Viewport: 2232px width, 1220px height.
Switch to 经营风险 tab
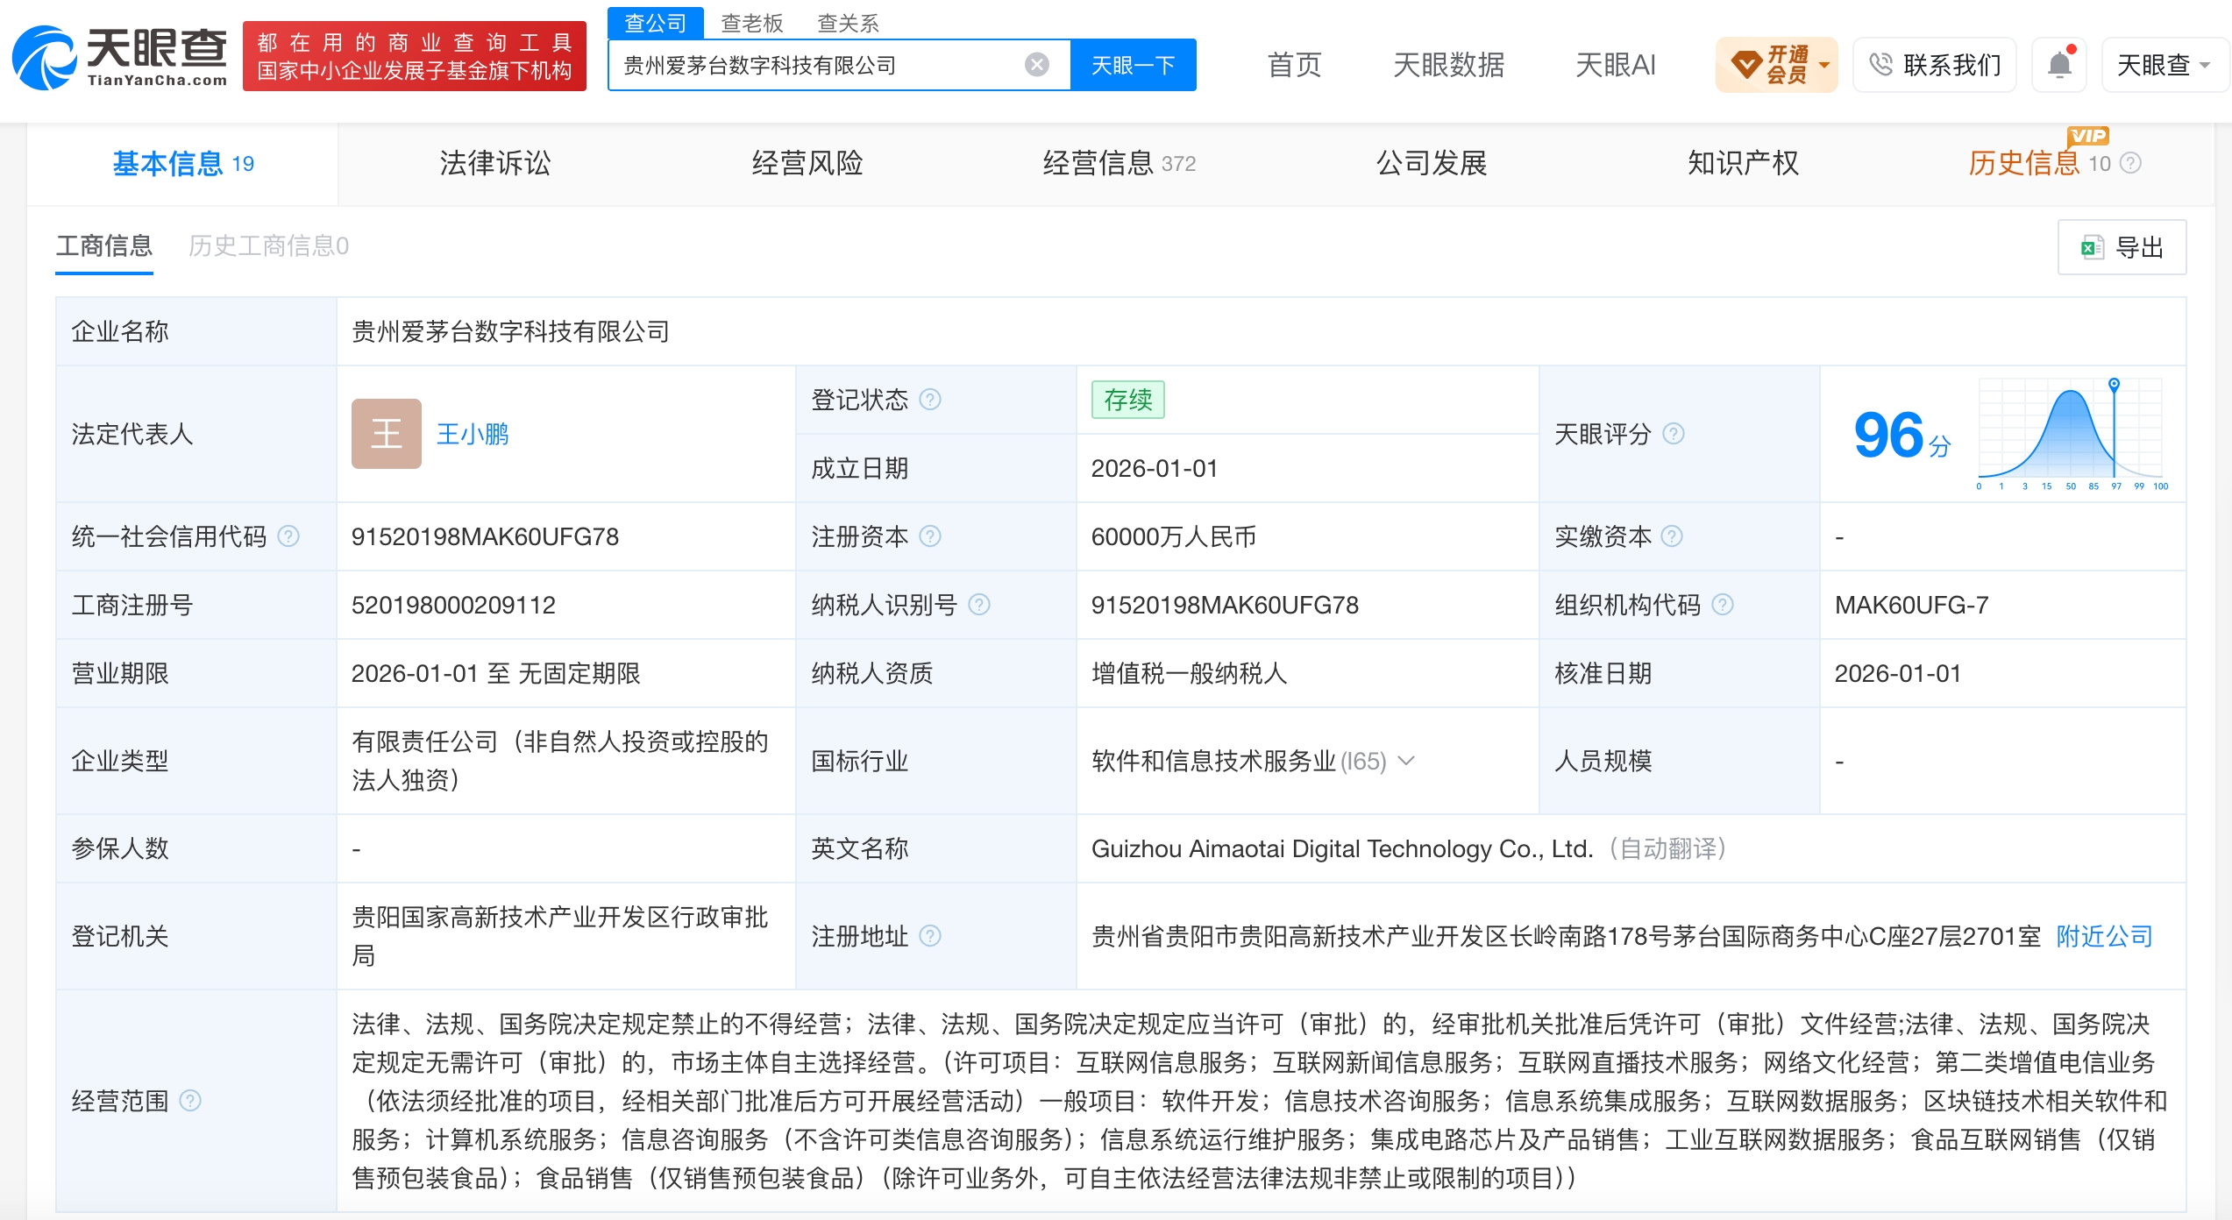[807, 164]
